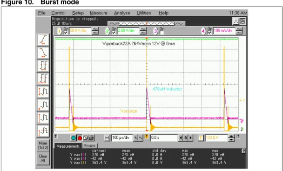Shift delay right with right arrow button
Viewport: 283px width, 171px height.
click(x=190, y=138)
